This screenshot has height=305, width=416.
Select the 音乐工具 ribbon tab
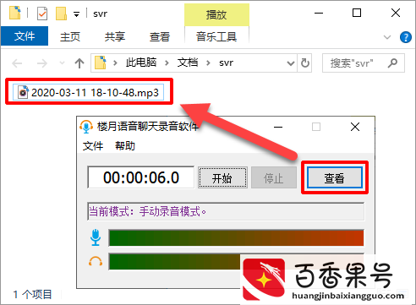pos(216,36)
